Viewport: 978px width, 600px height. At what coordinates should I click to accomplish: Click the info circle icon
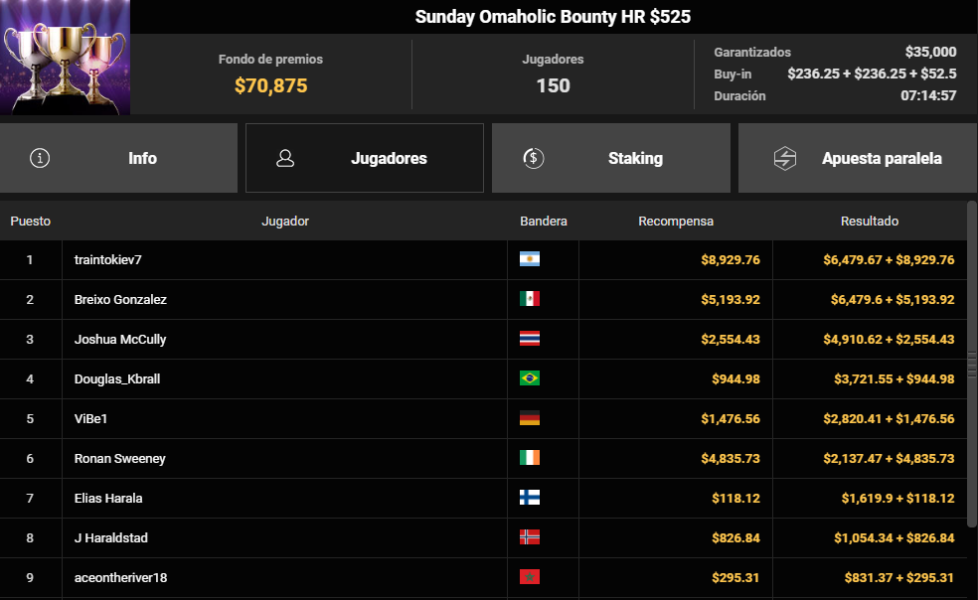40,158
